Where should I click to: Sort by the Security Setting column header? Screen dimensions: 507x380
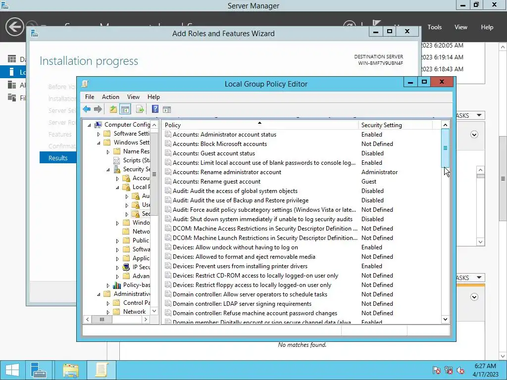(395, 125)
